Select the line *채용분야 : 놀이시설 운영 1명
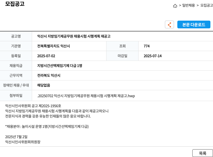 tap(47, 127)
